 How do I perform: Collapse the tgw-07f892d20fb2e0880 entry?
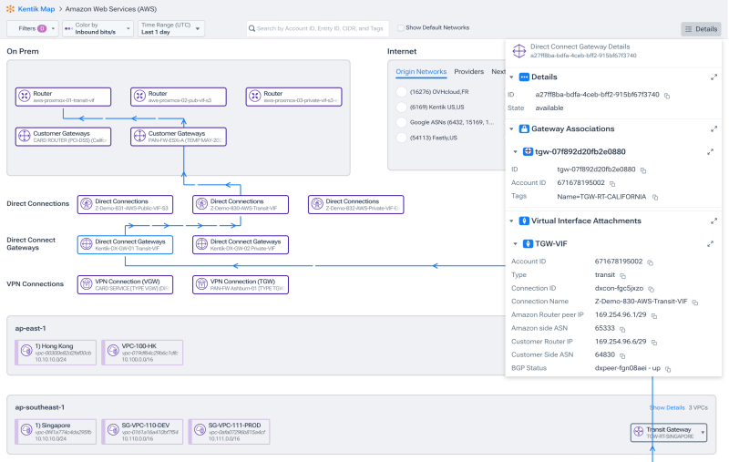515,151
